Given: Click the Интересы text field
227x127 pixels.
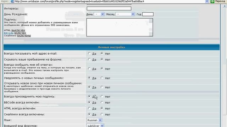Looking at the screenshot, I should coord(109,8).
